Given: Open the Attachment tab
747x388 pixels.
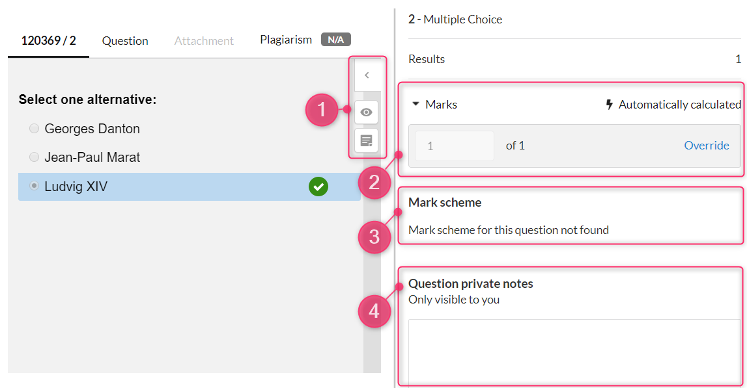Looking at the screenshot, I should coord(204,41).
